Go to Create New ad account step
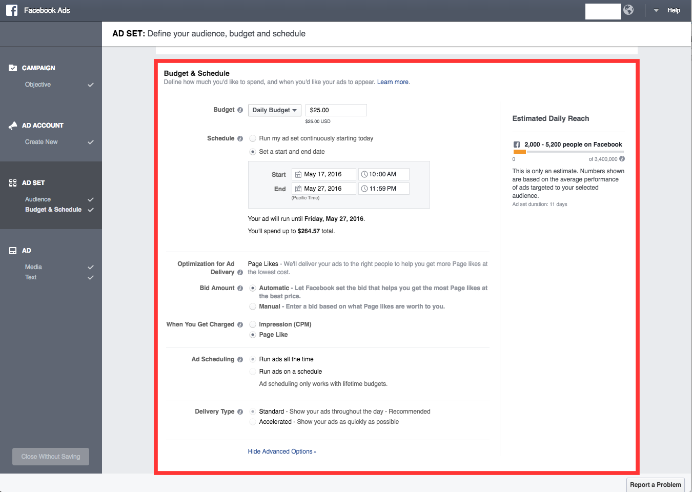 click(41, 142)
